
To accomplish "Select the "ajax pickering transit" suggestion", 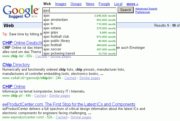I will point(80,54).
